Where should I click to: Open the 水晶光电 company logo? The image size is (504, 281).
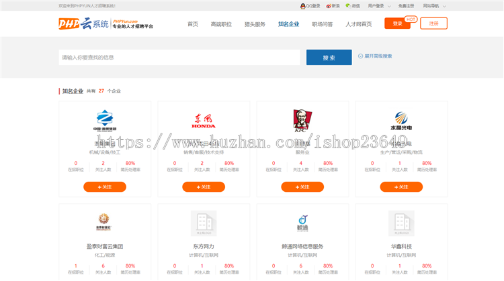[401, 121]
